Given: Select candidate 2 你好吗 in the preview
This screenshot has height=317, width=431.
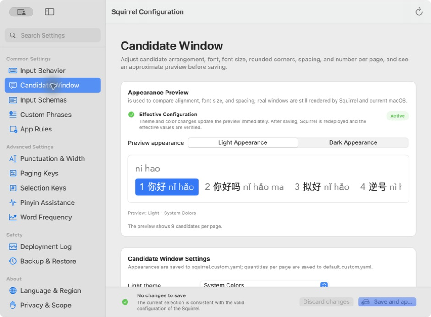Looking at the screenshot, I should 244,187.
